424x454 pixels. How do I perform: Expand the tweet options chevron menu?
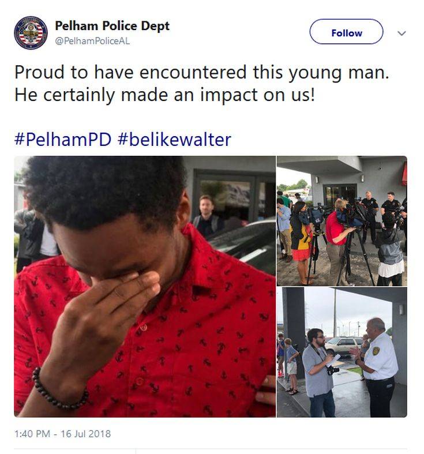click(x=402, y=33)
